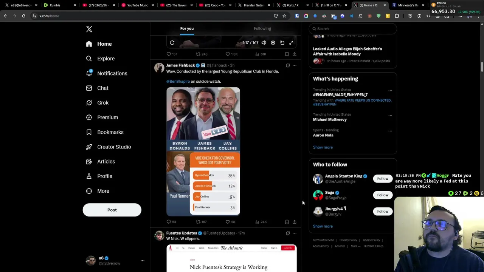The height and width of the screenshot is (272, 484).
Task: Bookmark page with star icon
Action: 284,16
